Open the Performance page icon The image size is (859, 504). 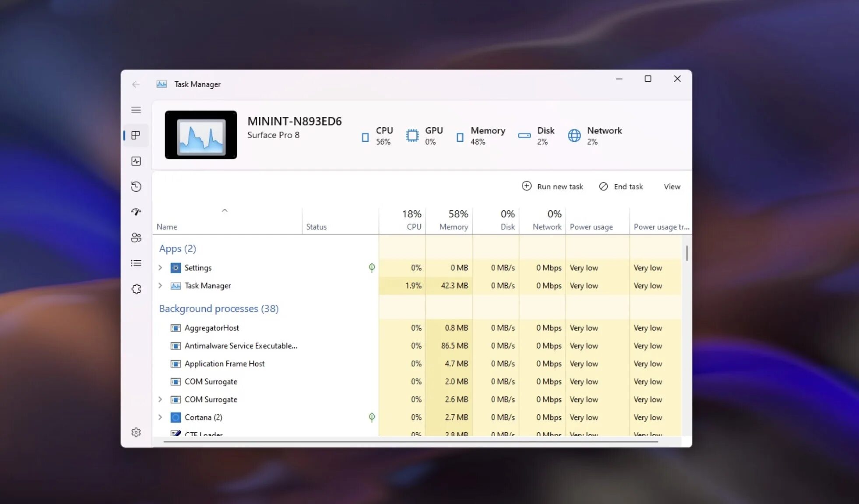coord(136,161)
